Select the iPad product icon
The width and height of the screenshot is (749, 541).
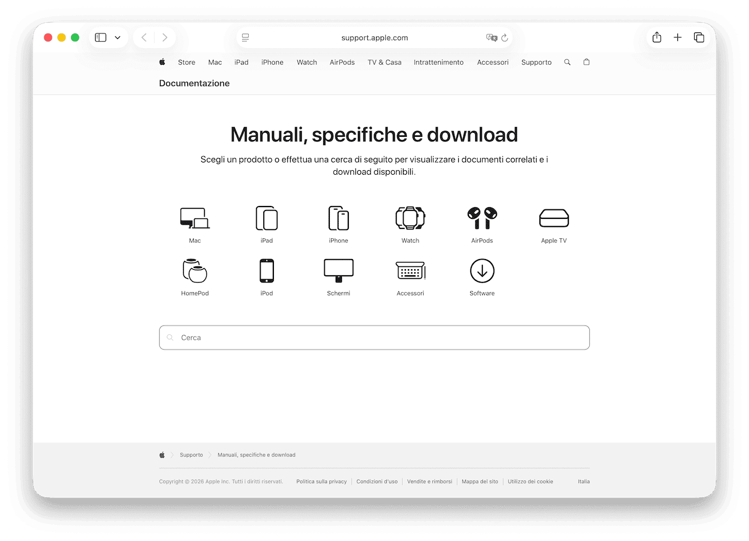(267, 218)
